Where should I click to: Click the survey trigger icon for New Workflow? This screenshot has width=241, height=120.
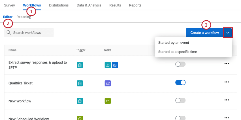80,101
